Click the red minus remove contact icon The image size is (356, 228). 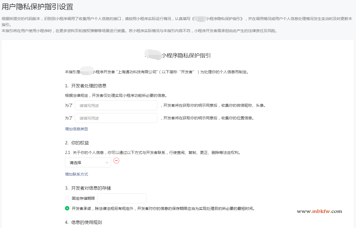click(116, 161)
